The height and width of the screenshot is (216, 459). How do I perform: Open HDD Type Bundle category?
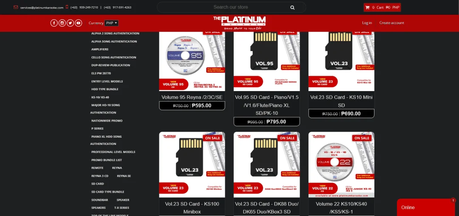click(105, 89)
